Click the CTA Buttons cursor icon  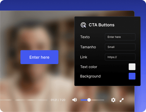pos(83,25)
